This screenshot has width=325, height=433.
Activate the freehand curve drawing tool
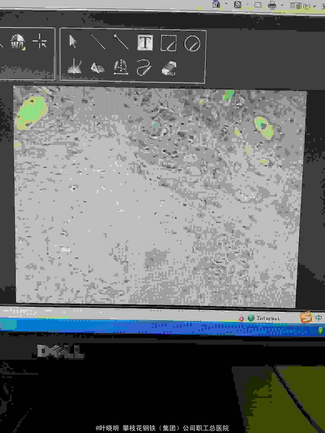pos(144,68)
